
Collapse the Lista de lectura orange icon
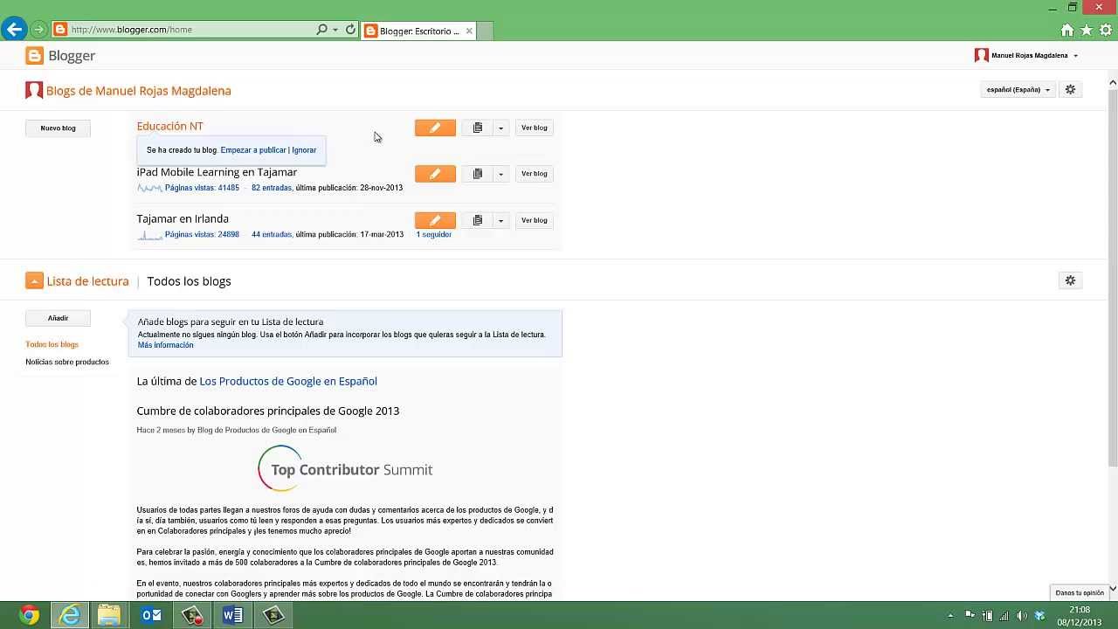tap(34, 280)
